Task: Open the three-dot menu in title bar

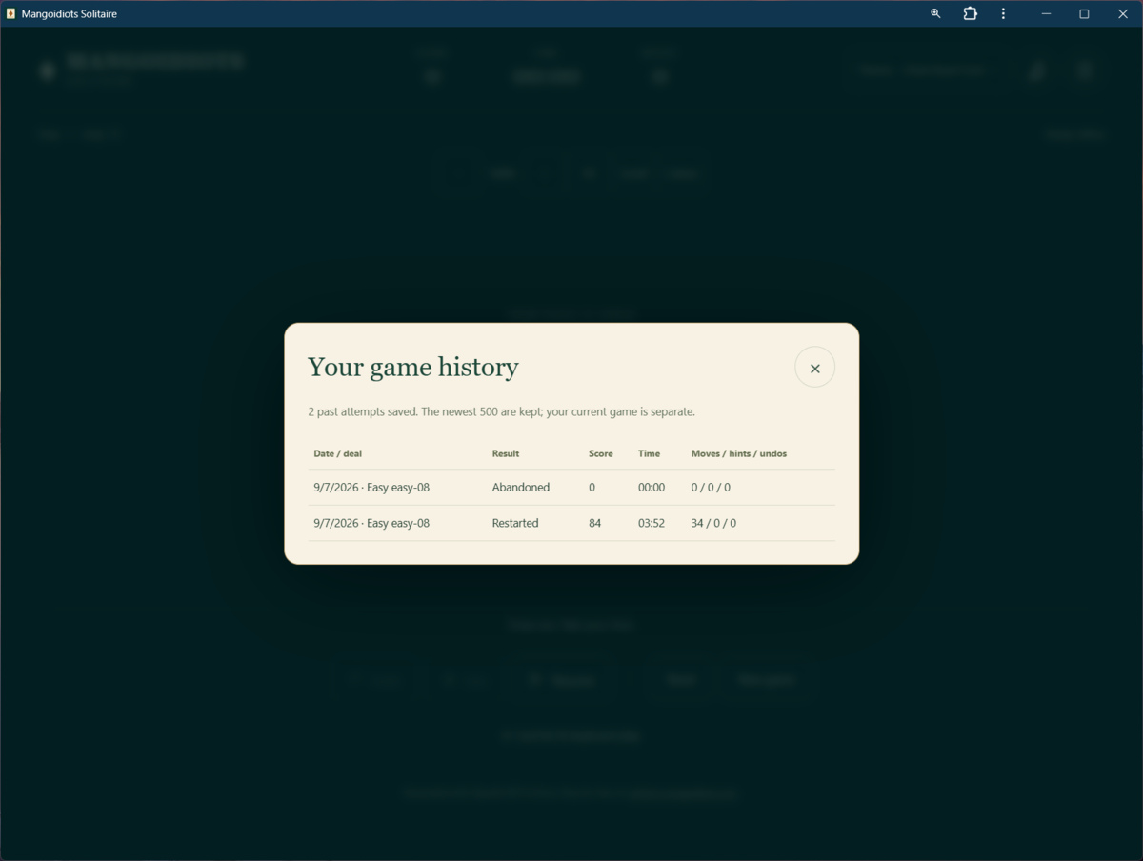Action: pos(1003,13)
